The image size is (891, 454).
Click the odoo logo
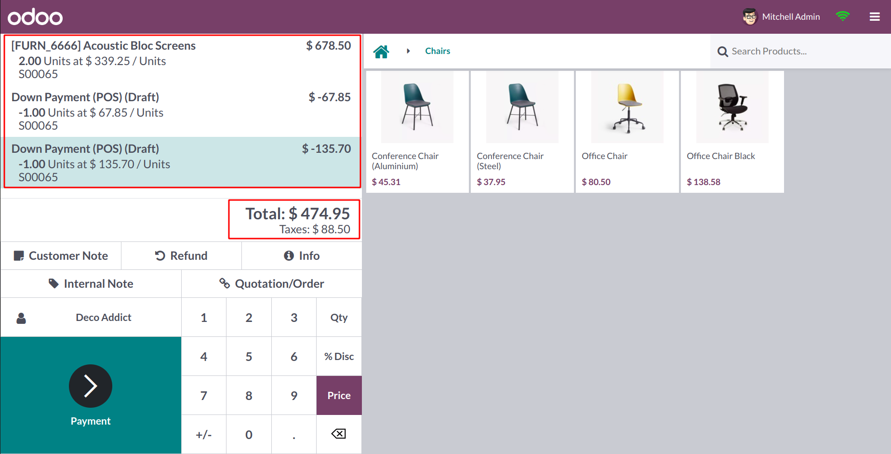pyautogui.click(x=35, y=17)
